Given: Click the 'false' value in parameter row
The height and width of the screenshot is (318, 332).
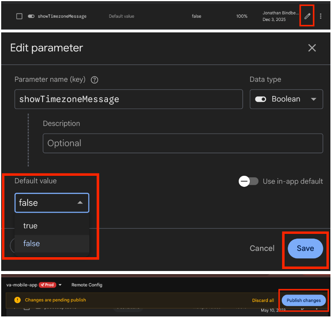Looking at the screenshot, I should tap(196, 16).
